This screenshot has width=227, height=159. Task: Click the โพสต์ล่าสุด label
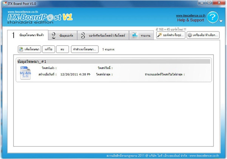(x=104, y=74)
